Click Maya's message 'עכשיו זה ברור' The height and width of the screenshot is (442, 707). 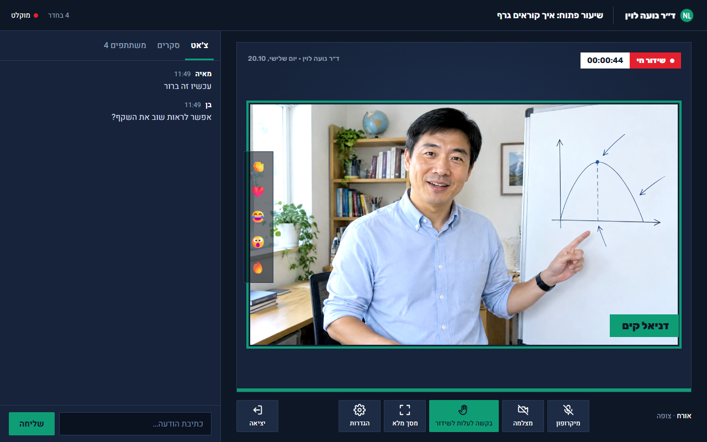(x=188, y=86)
